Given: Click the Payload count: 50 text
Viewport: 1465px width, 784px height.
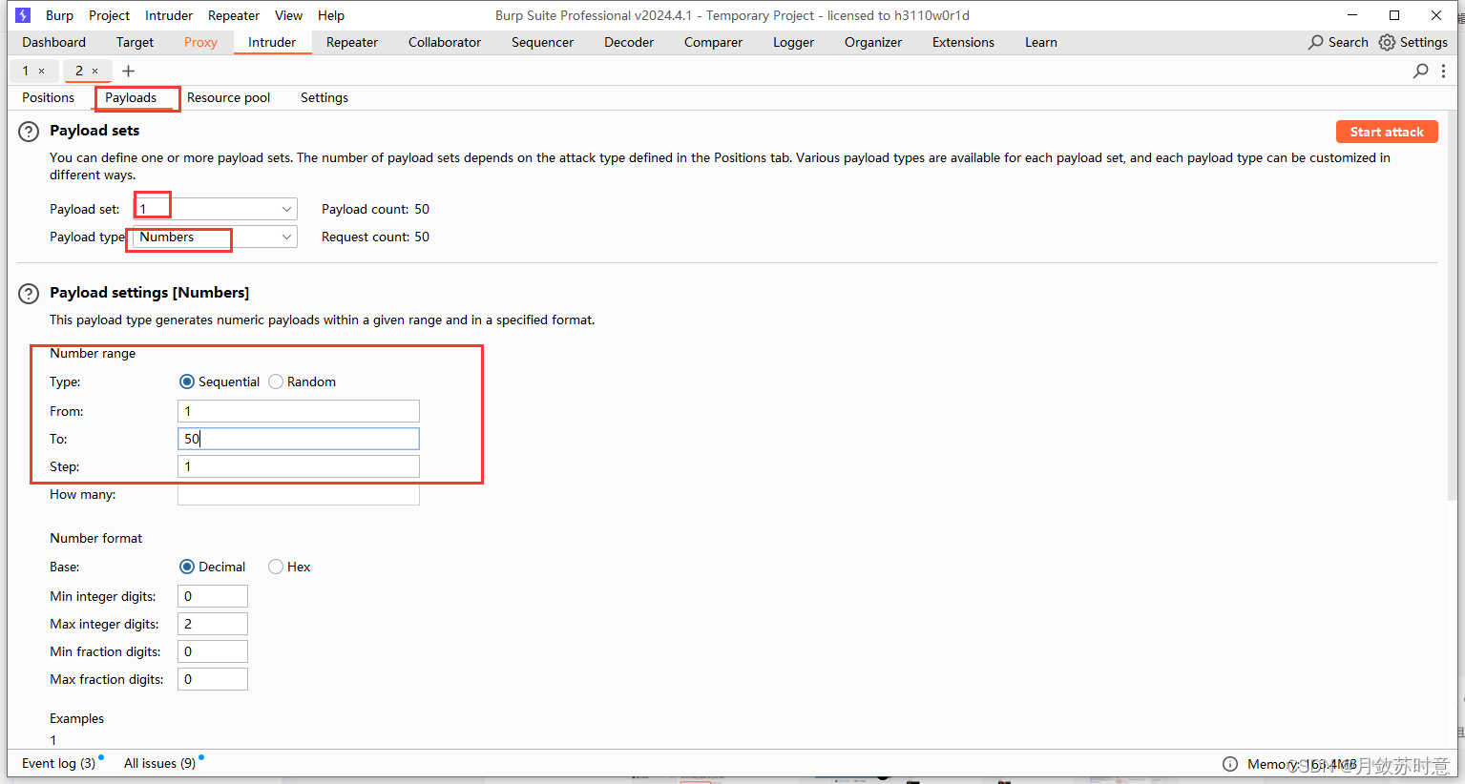Looking at the screenshot, I should tap(375, 209).
